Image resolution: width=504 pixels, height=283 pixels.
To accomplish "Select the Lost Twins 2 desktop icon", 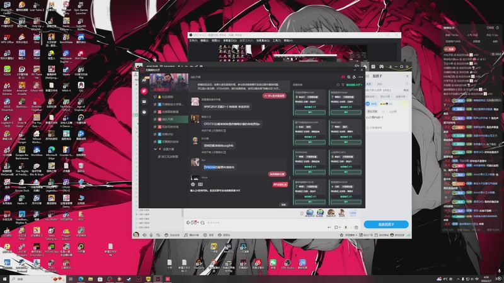I will click(37, 6).
